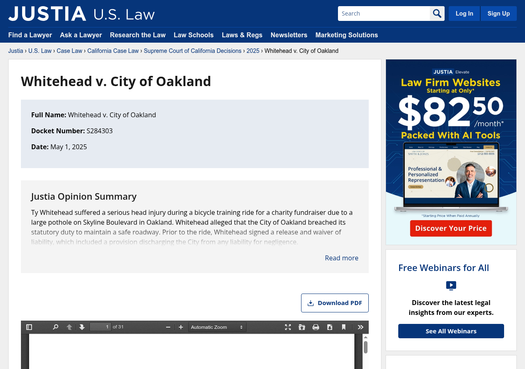Switch PDF to presentation mode
This screenshot has height=369, width=525.
pos(288,327)
